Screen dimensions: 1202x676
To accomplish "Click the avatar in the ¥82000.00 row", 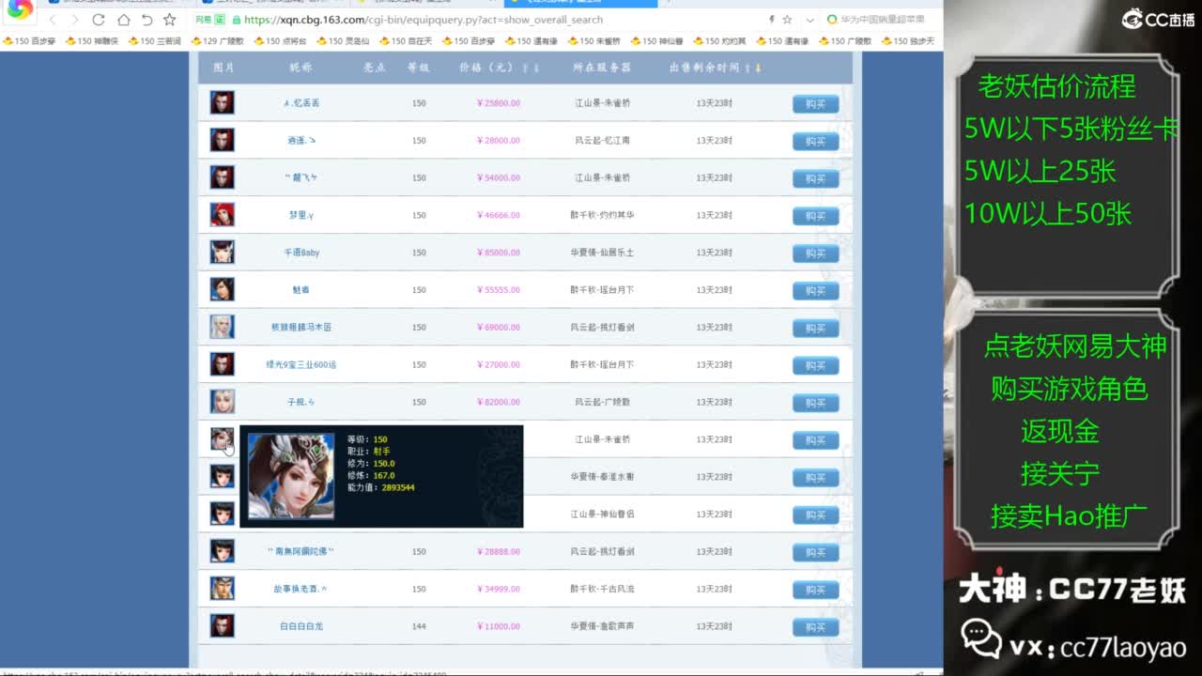I will [222, 402].
